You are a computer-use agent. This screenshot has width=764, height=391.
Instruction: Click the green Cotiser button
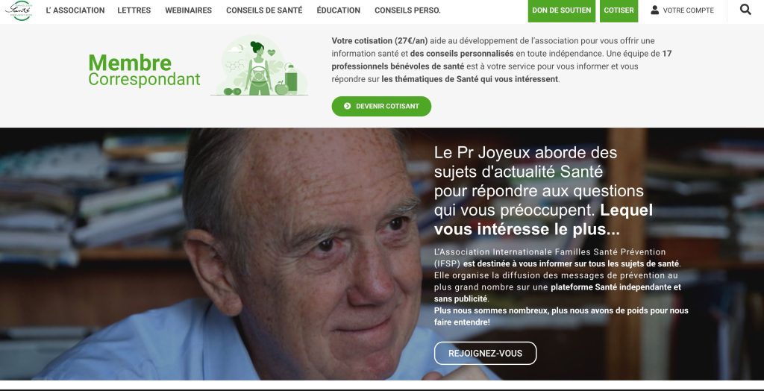coord(619,10)
